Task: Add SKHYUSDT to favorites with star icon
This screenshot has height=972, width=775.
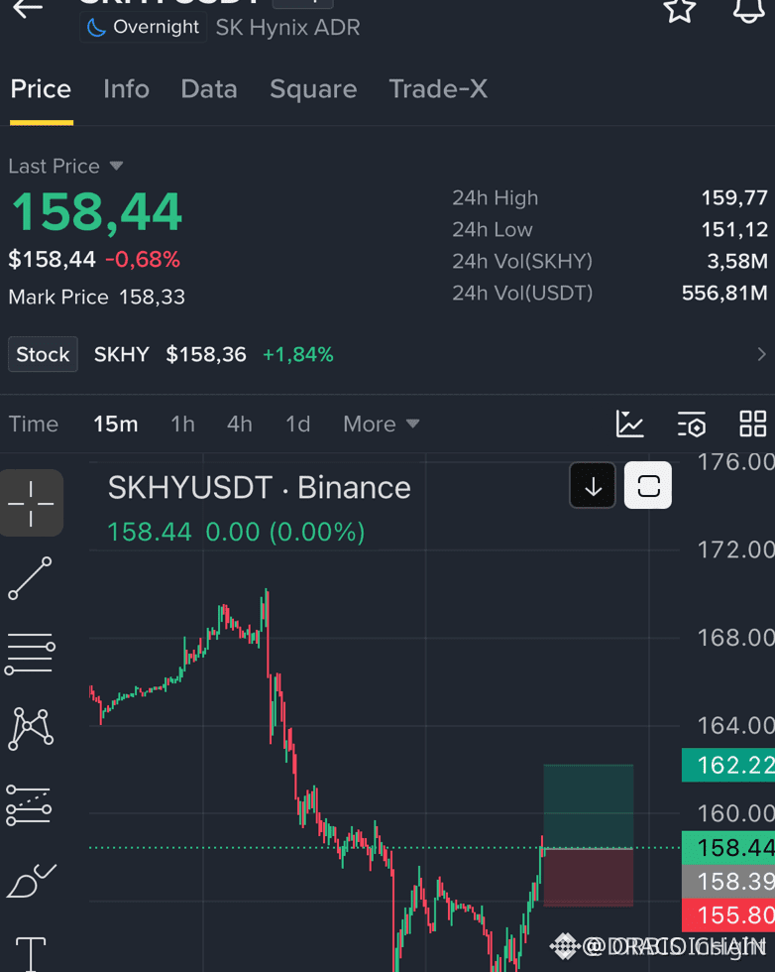Action: pos(679,10)
